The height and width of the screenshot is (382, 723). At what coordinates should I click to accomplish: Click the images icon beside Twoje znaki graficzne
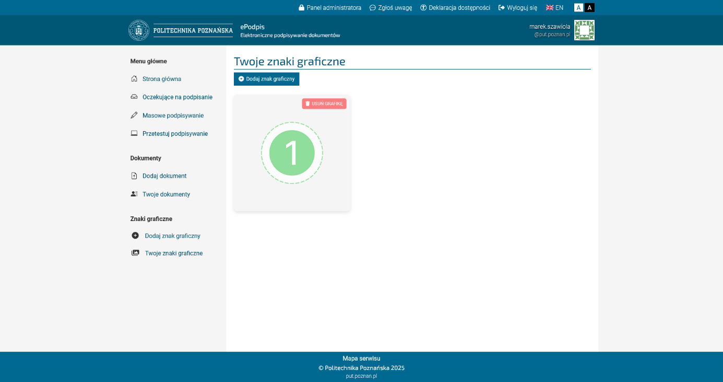pos(135,253)
